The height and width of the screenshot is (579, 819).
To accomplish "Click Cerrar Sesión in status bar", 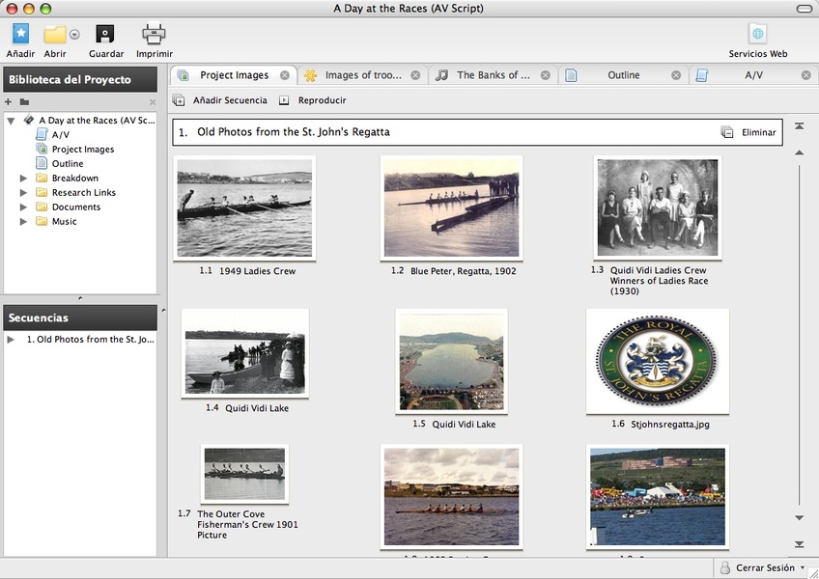I will [765, 568].
